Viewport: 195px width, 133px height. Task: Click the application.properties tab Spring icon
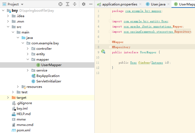[x=99, y=4]
